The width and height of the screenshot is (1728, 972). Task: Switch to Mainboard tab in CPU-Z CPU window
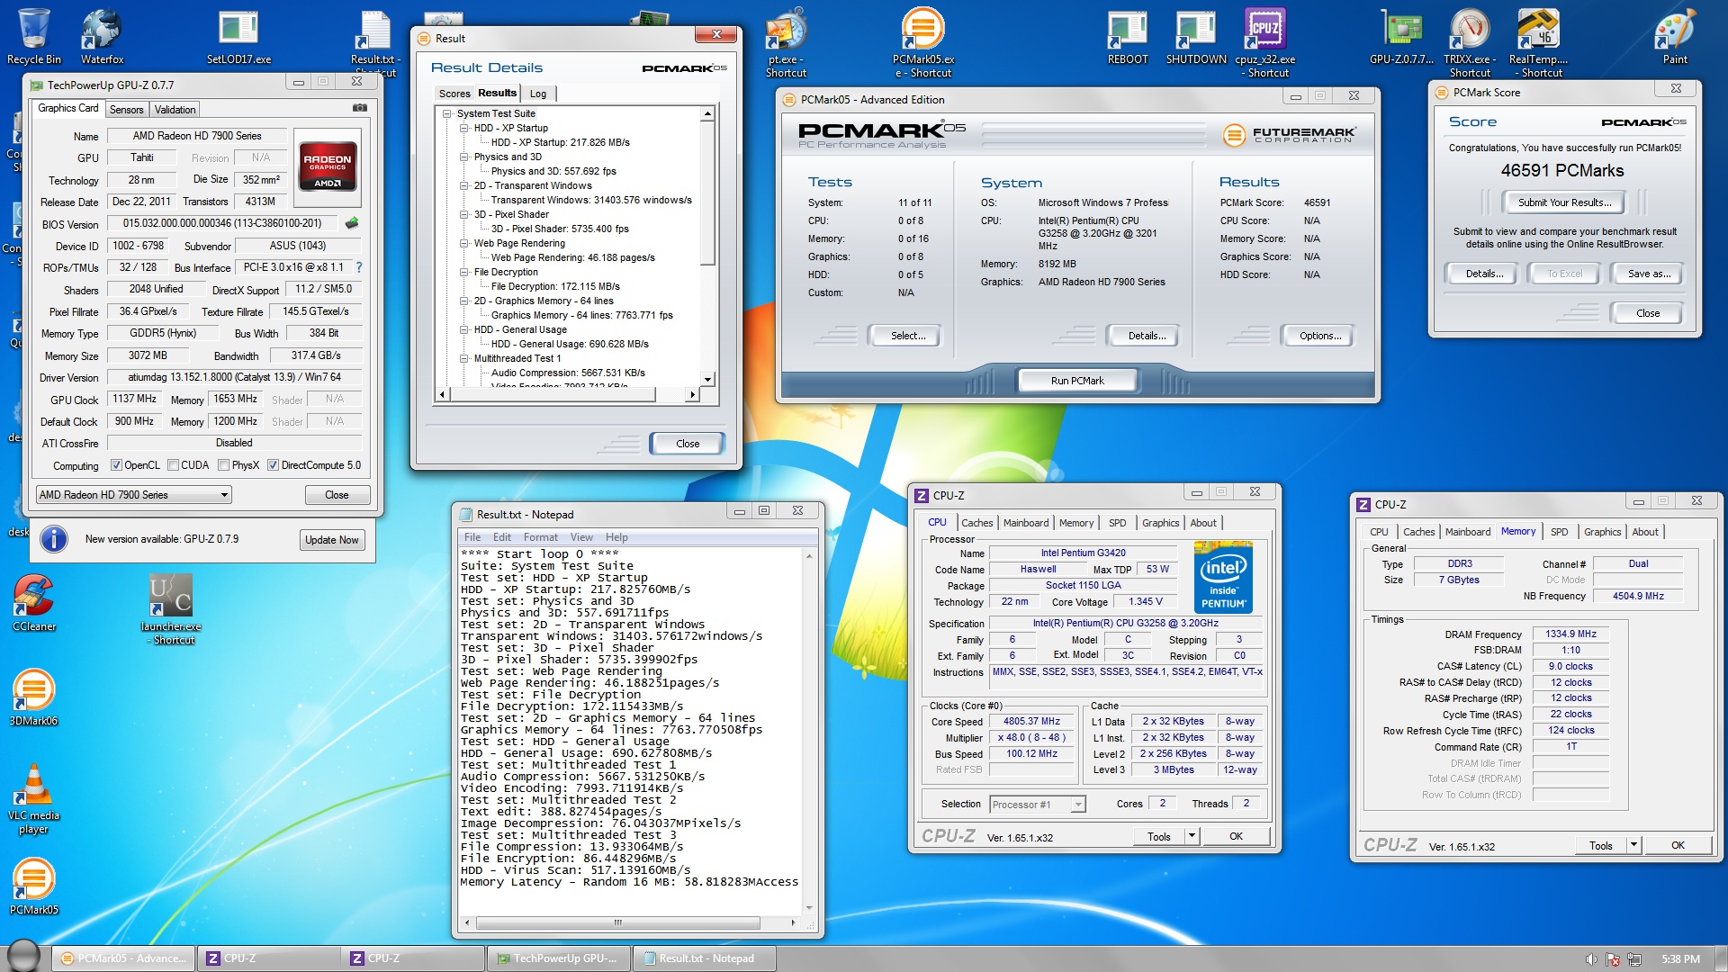1026,523
